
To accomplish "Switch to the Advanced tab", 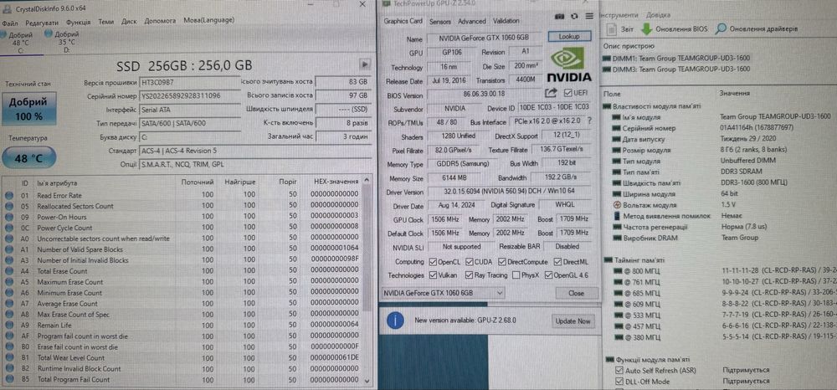I will coord(472,21).
